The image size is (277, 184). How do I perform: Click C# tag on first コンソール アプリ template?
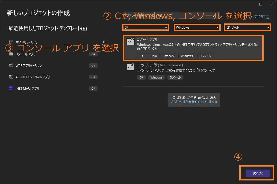coord(141,56)
